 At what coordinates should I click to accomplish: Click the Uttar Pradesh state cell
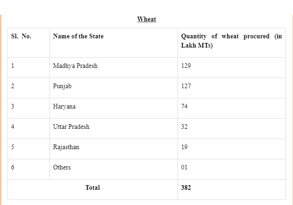(x=71, y=127)
